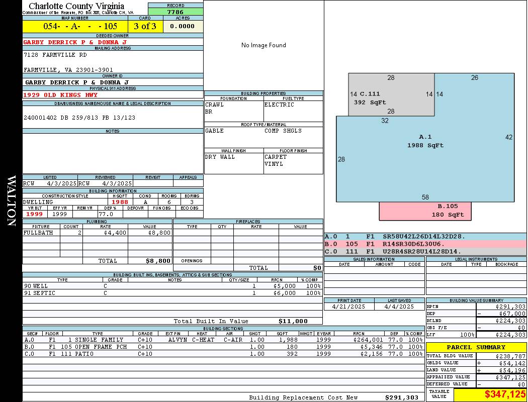The width and height of the screenshot is (528, 402).
Task: Click Building Replacement Cost New $291,303
Action: 402,397
